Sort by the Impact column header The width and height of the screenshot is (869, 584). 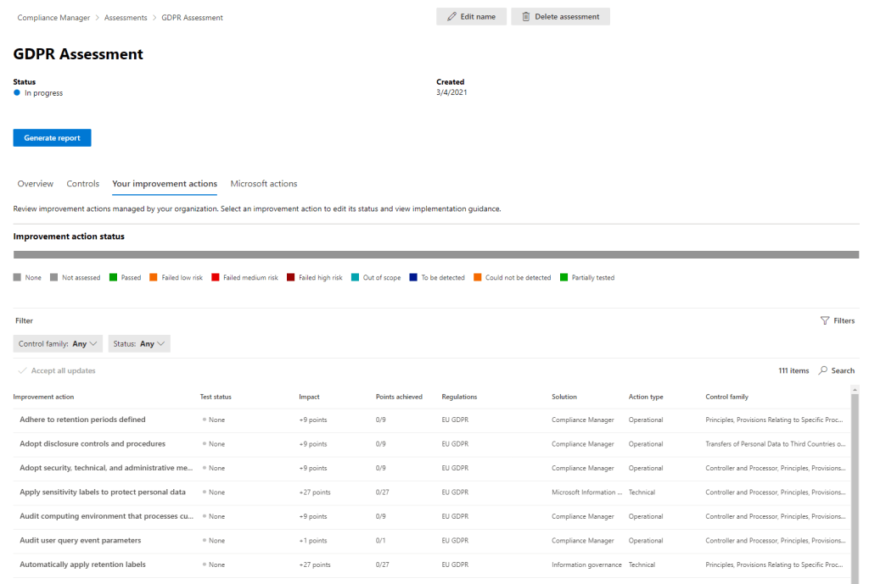(309, 397)
